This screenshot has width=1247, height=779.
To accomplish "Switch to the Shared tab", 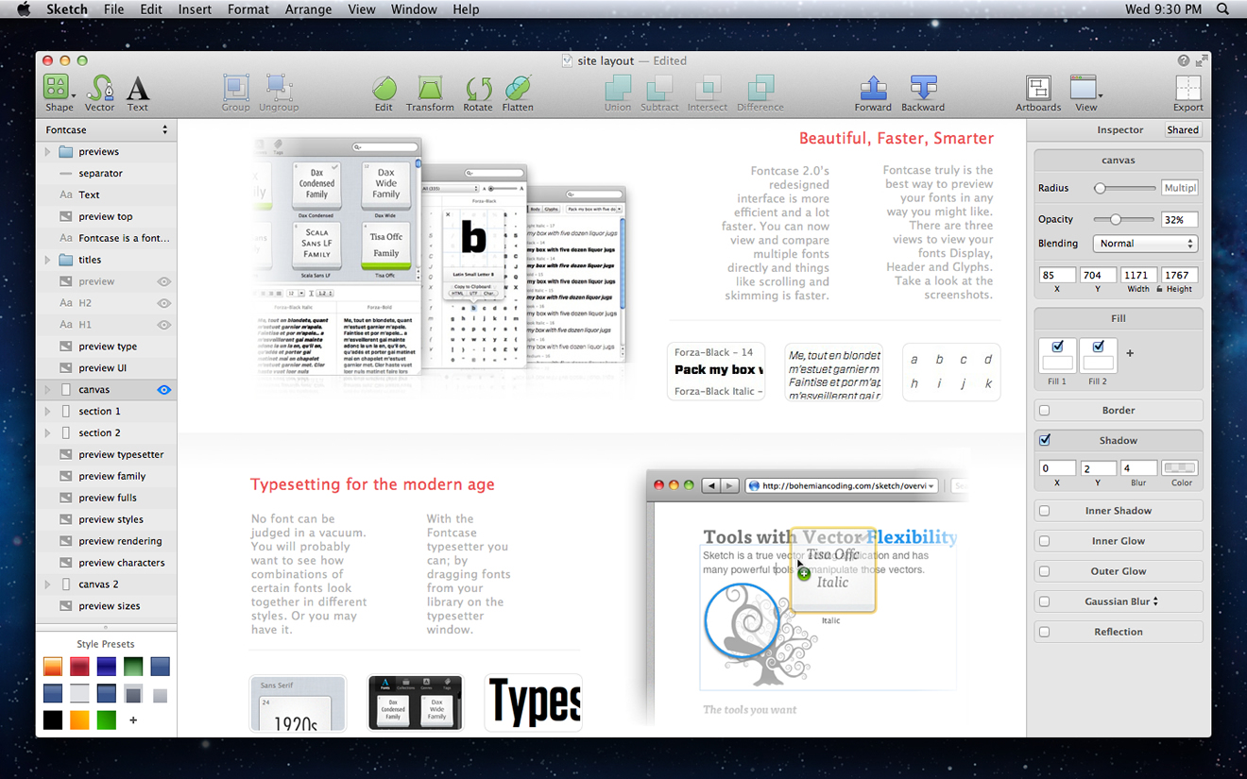I will pyautogui.click(x=1182, y=130).
